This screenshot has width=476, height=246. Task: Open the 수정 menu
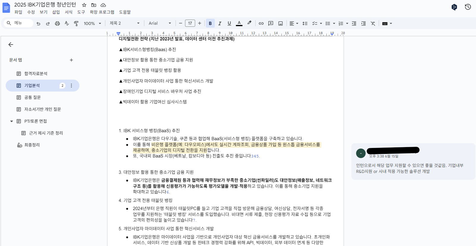click(x=31, y=12)
